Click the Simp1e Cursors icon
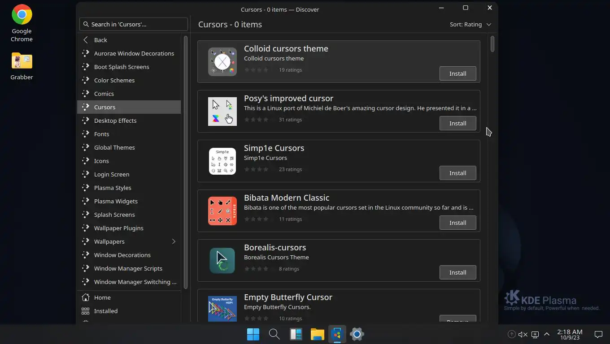 click(x=222, y=161)
